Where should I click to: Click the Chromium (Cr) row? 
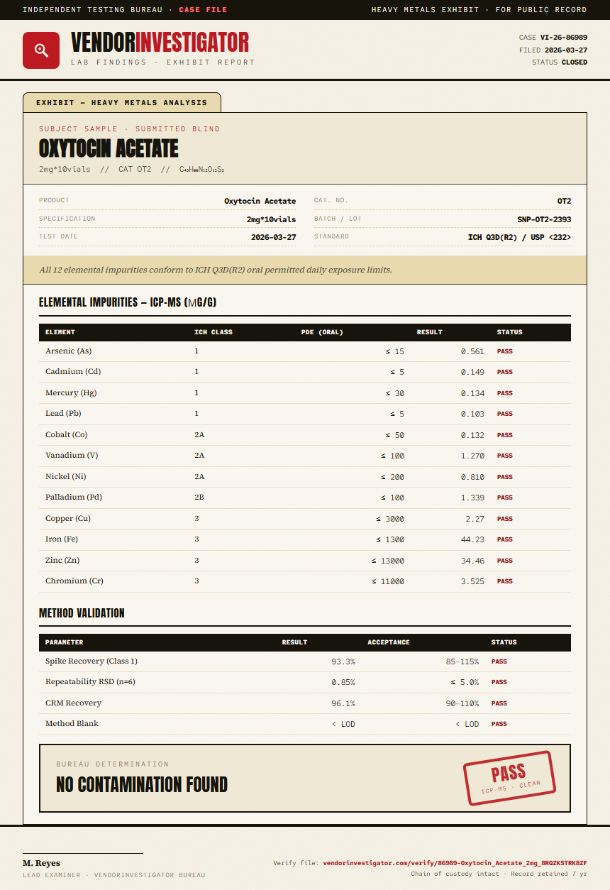pyautogui.click(x=305, y=581)
